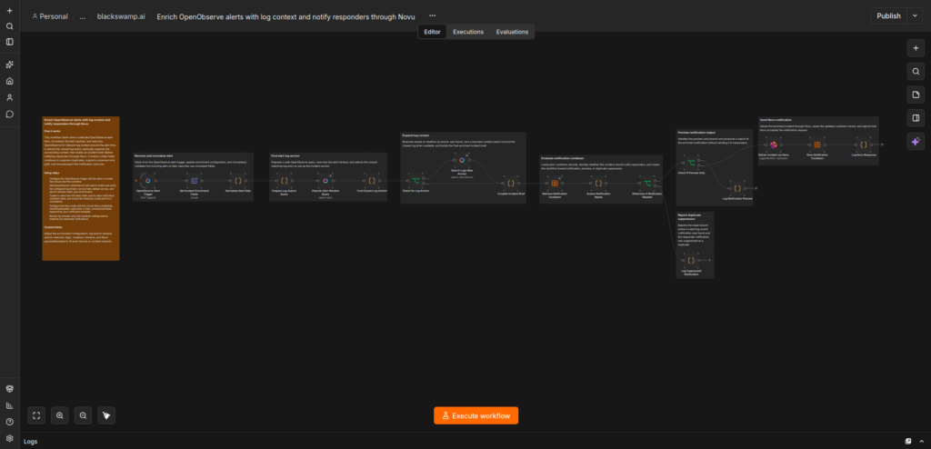The width and height of the screenshot is (931, 449).
Task: Select the Set Incident Enrichment Fields node
Action: (195, 181)
